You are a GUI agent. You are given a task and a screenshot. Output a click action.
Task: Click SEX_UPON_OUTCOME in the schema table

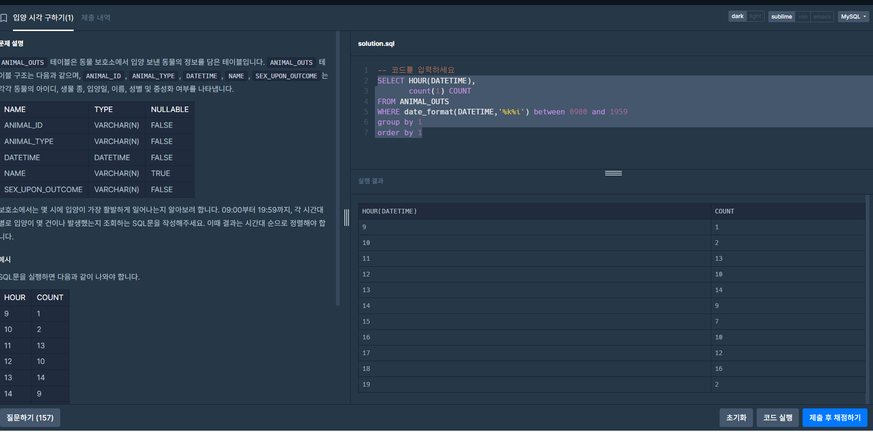pos(43,189)
